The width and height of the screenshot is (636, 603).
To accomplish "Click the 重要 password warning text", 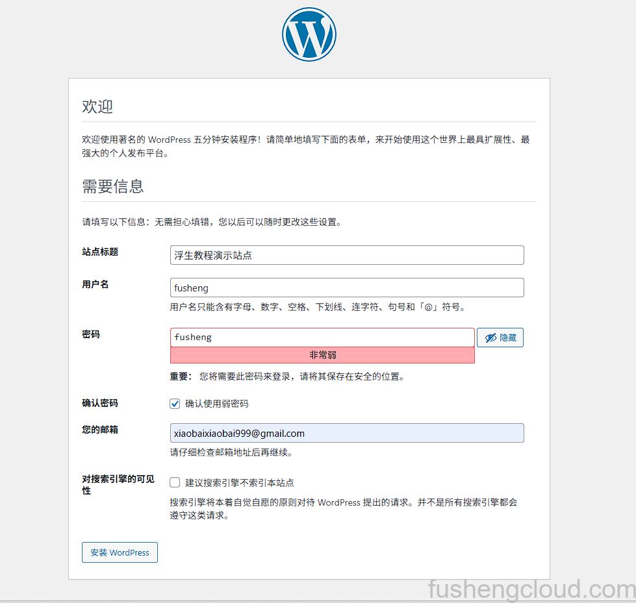I will point(287,376).
